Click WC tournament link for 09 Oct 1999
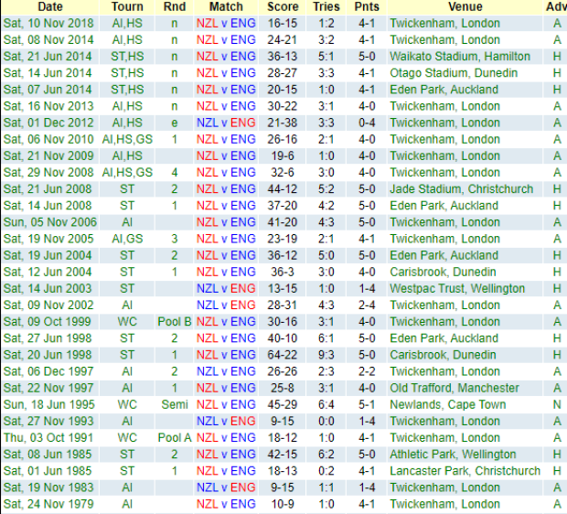This screenshot has height=514, width=567. pos(127,322)
